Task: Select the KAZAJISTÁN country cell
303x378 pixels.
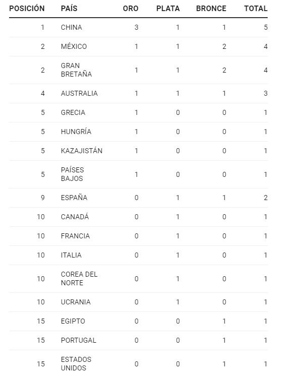Action: 81,151
